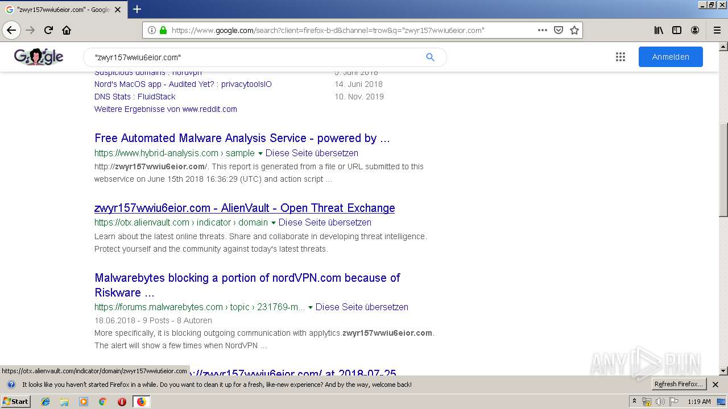Click the Anmelden sign-in button
Viewport: 728px width, 409px height.
click(671, 57)
